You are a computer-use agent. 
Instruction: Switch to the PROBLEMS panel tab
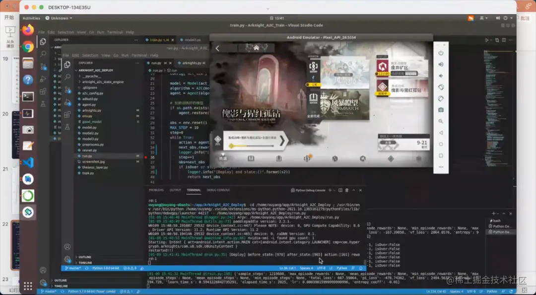(156, 190)
